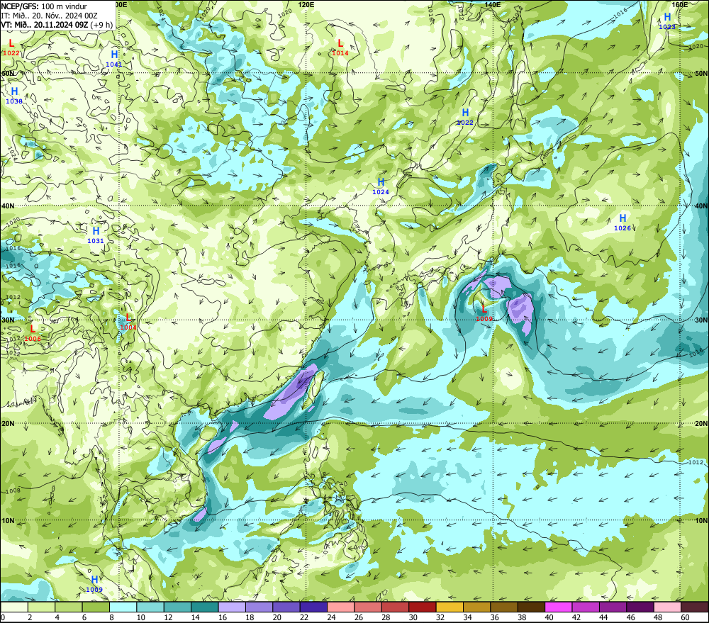709x623 pixels.
Task: Click the left-side 20N latitude label
Action: click(8, 424)
